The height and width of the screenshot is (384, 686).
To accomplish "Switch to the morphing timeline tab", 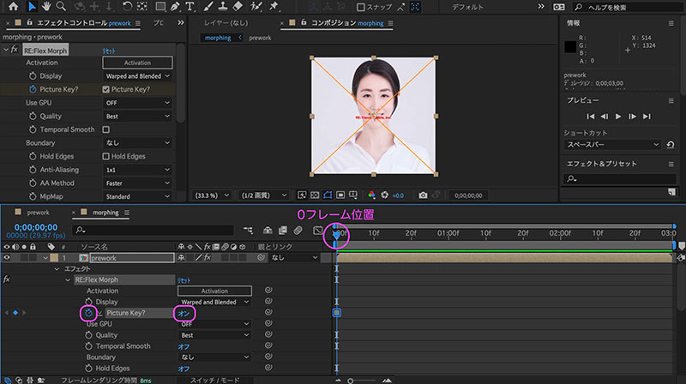I will click(x=105, y=213).
